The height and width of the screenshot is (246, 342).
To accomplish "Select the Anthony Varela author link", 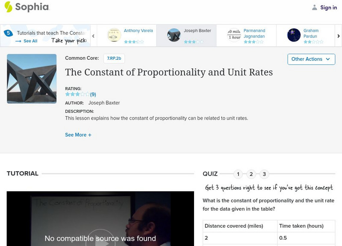I will pos(138,31).
